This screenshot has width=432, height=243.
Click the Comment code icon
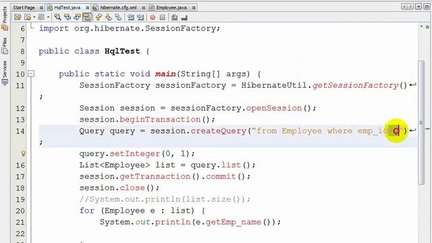tap(174, 18)
